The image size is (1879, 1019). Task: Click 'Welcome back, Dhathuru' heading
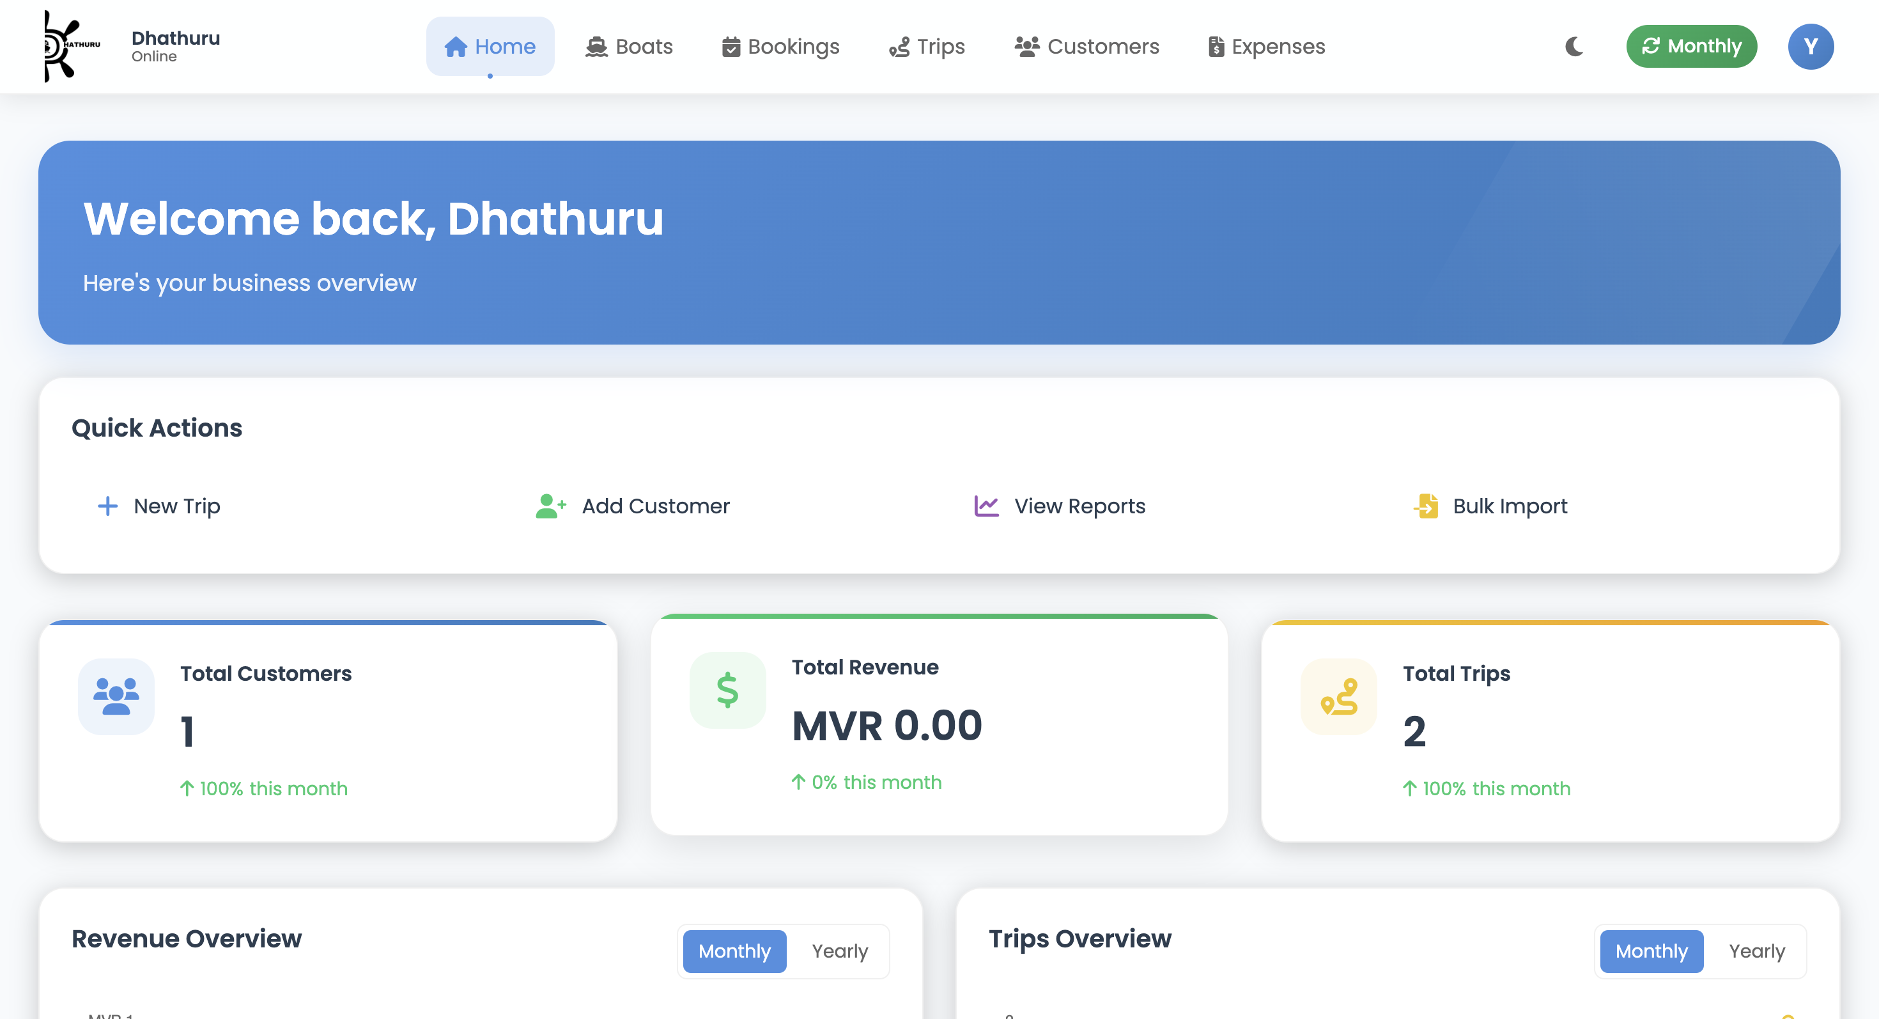(x=373, y=218)
